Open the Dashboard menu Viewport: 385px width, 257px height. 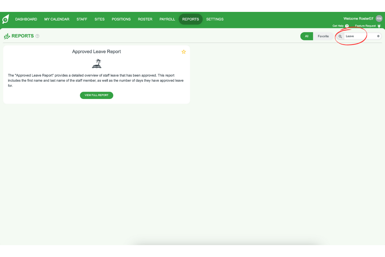pos(26,19)
